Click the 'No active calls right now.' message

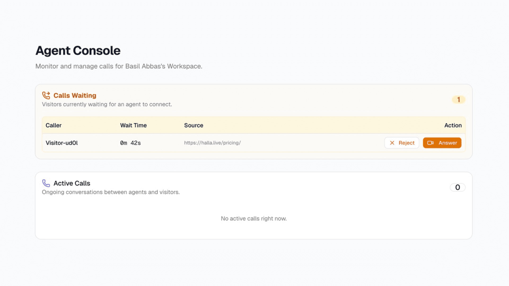pos(254,218)
